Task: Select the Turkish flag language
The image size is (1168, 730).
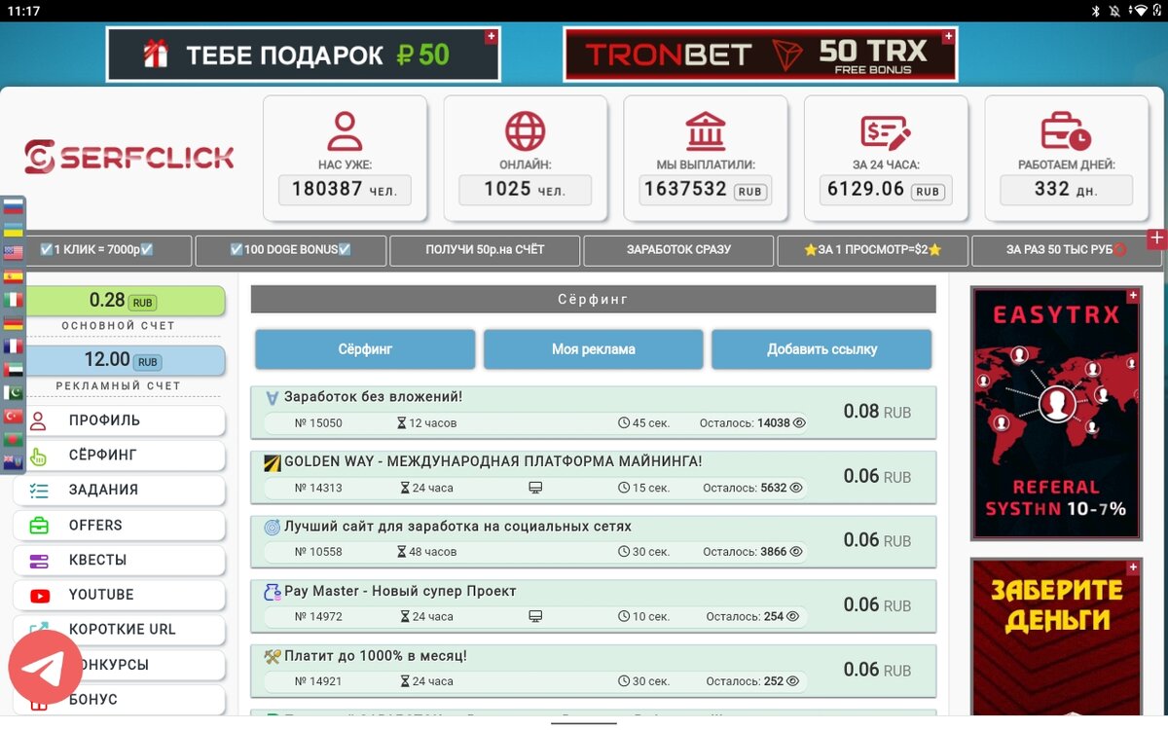Action: pyautogui.click(x=13, y=416)
